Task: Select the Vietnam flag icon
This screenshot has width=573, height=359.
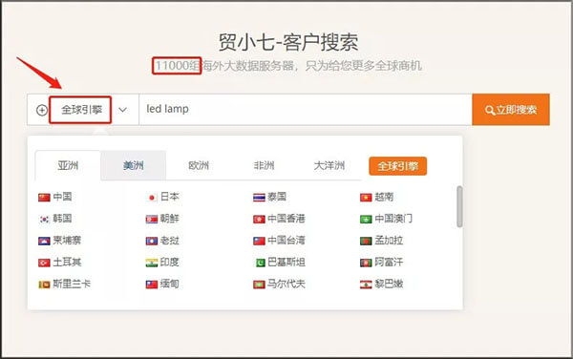Action: coord(366,198)
